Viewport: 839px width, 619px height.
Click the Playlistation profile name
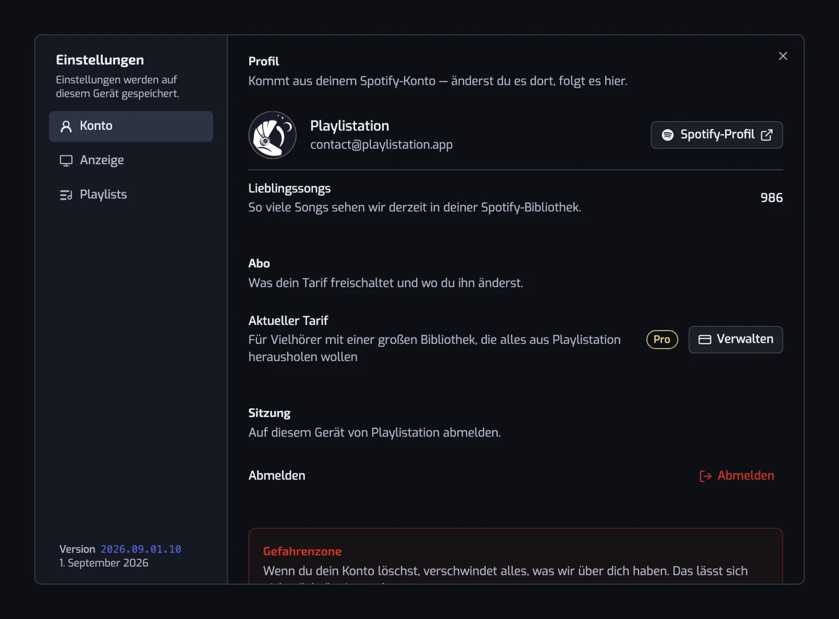(x=350, y=126)
